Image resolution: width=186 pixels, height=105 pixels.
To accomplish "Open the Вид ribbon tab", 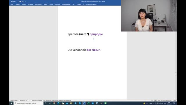I will 74,4.
